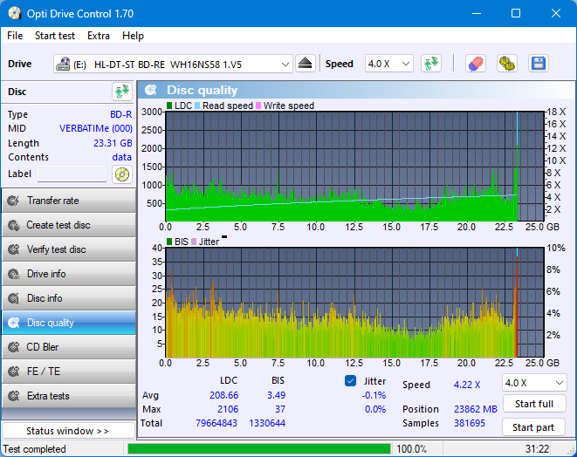The image size is (577, 457).
Task: Open settings via the gears icon
Action: coord(506,64)
